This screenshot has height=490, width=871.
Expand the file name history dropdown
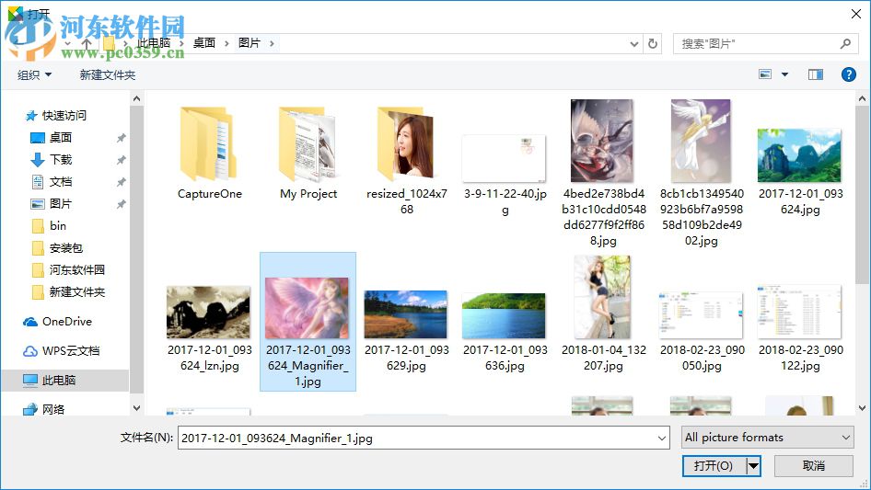point(662,438)
